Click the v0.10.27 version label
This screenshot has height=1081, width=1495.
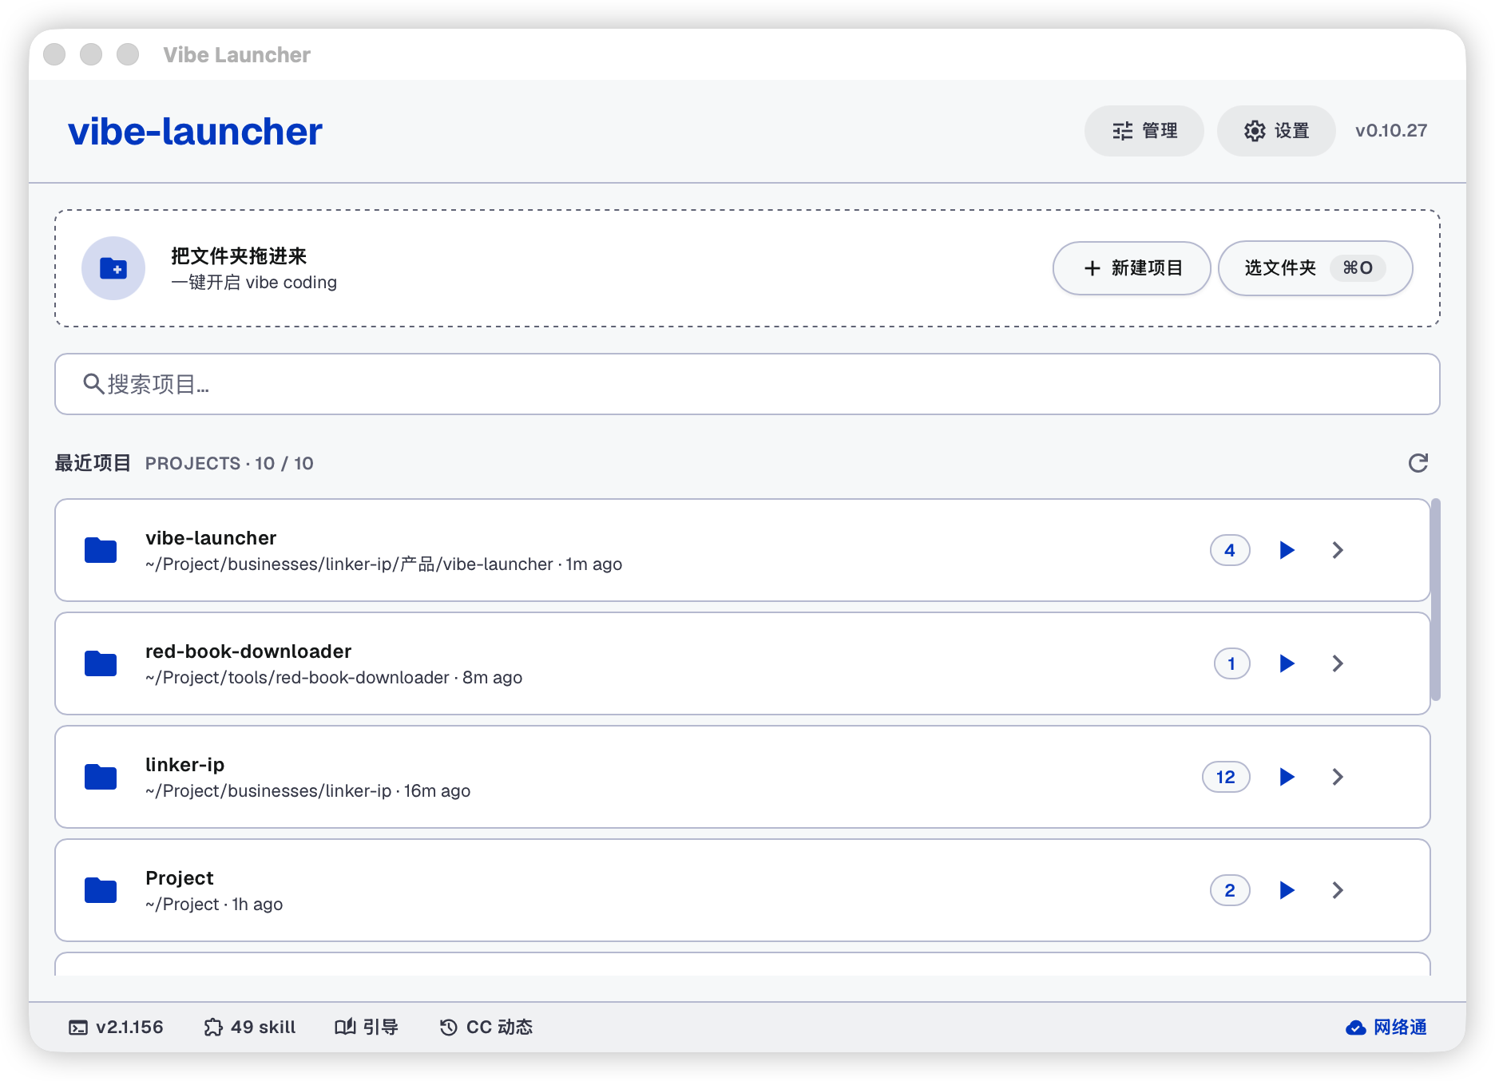pyautogui.click(x=1391, y=131)
